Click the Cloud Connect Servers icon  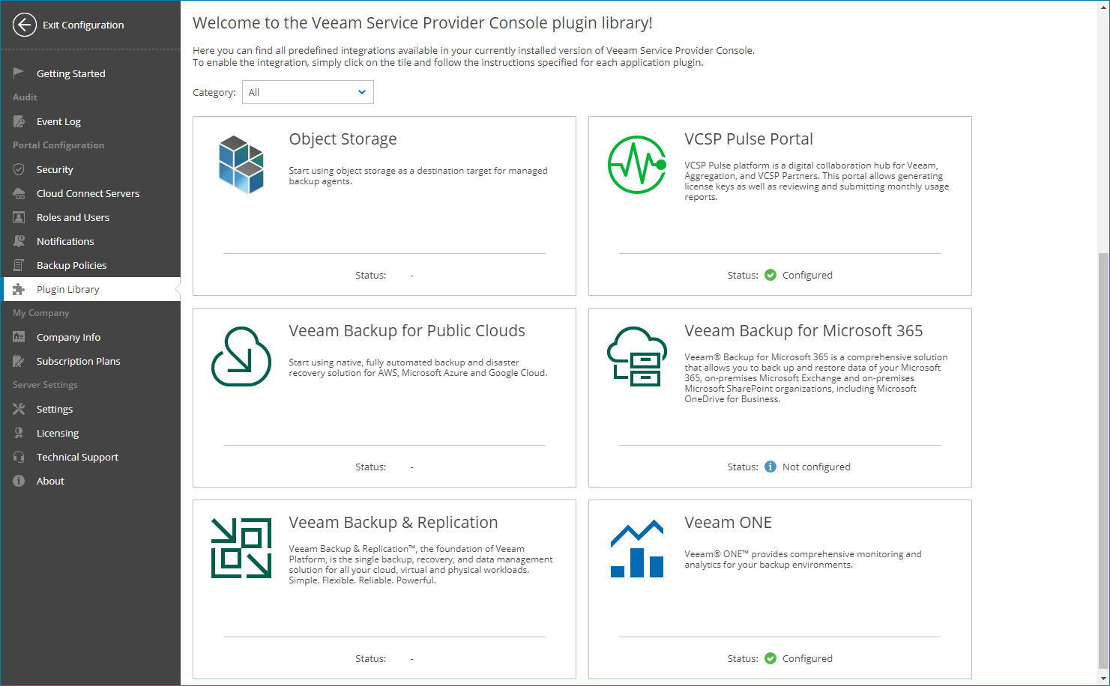(19, 193)
